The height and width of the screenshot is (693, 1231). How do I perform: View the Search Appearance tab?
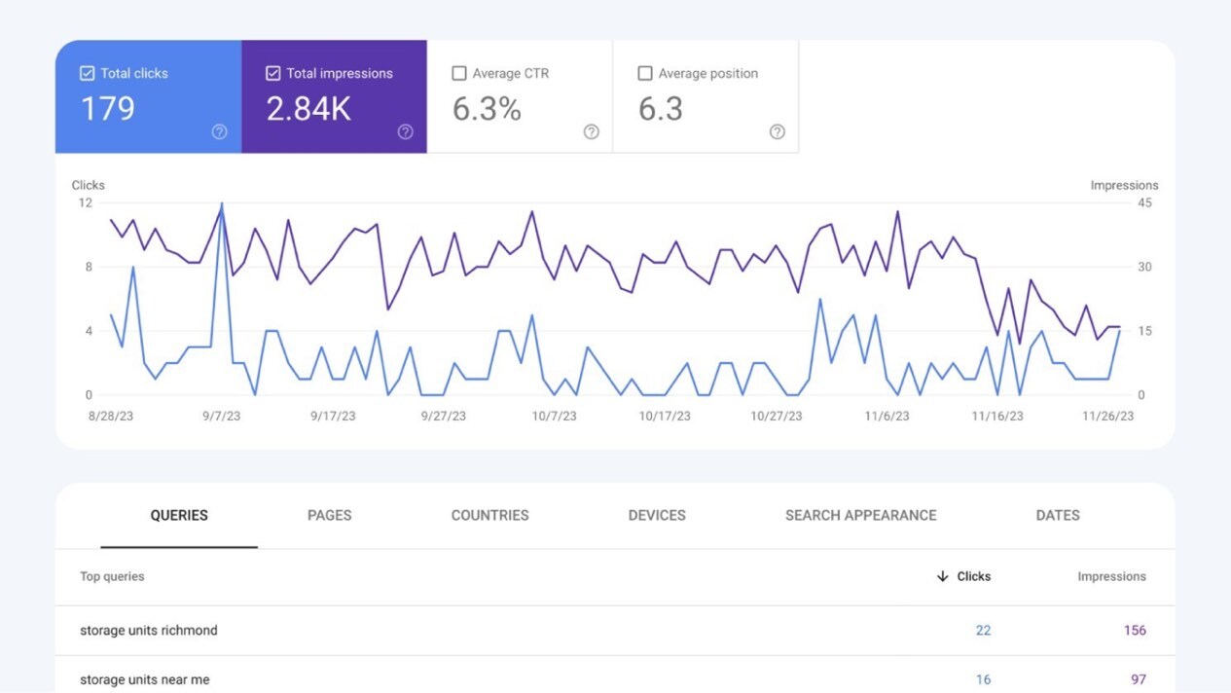coord(860,515)
